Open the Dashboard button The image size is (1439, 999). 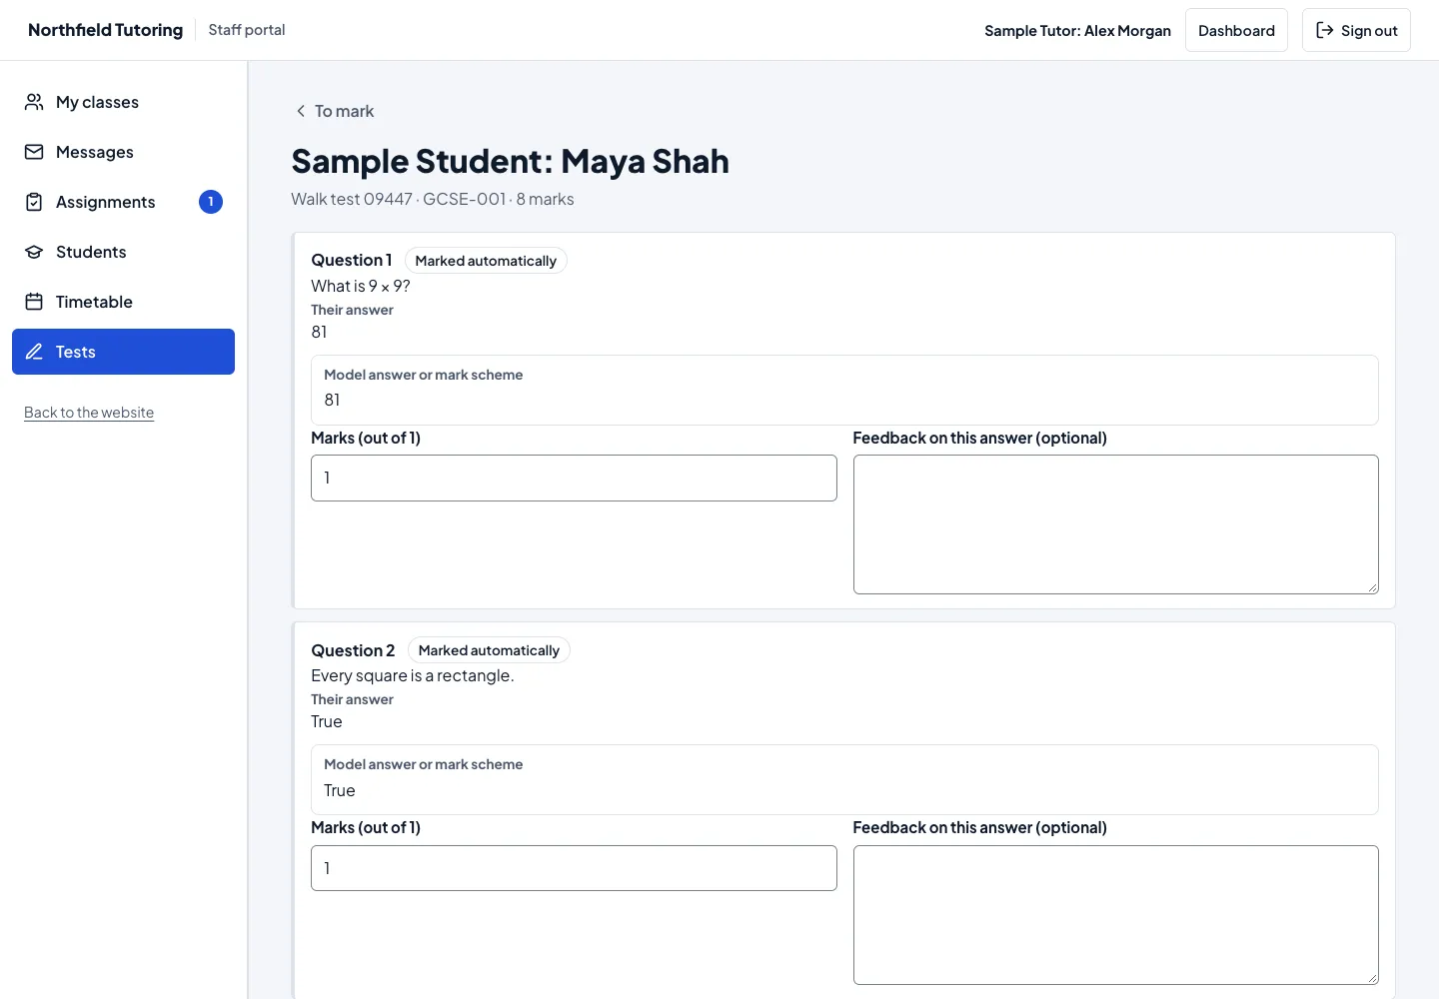coord(1236,30)
